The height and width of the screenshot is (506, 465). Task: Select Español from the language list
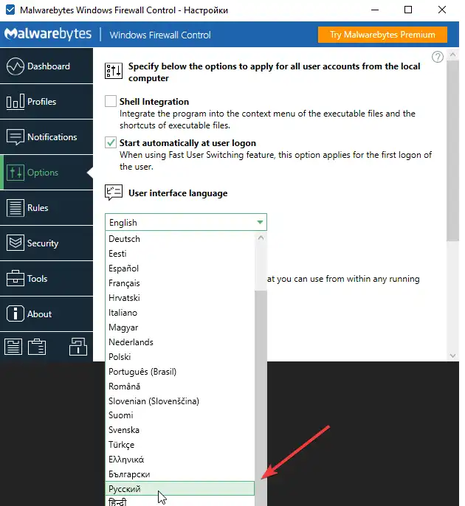click(180, 268)
